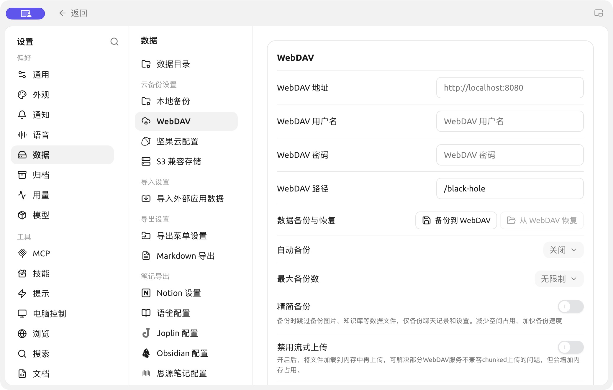The image size is (613, 390).
Task: Click the WebDAV 密码 input field
Action: click(510, 155)
